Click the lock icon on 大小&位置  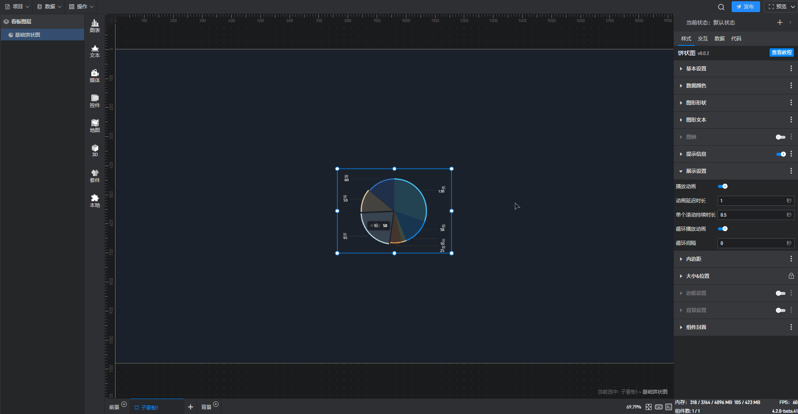(791, 276)
